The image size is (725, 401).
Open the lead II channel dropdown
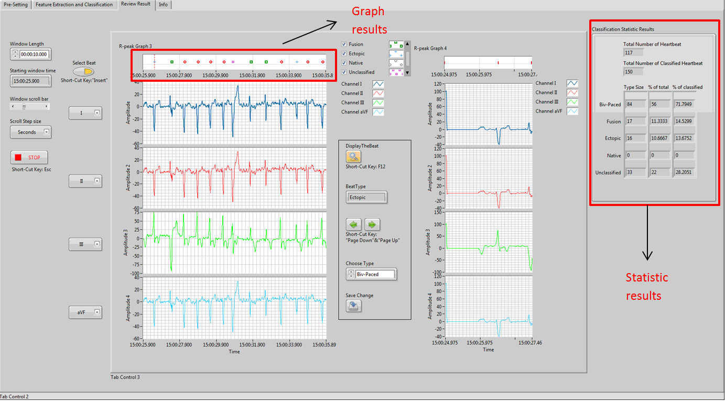pos(85,181)
